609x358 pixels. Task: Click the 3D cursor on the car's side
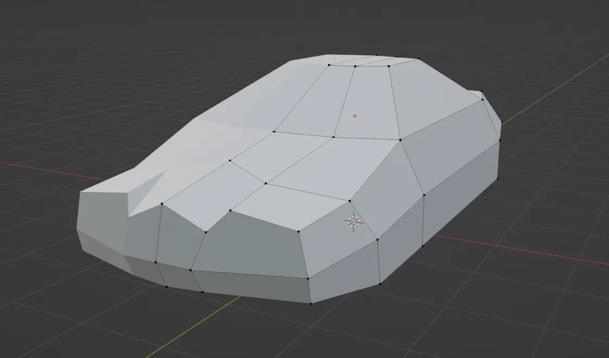pos(352,220)
